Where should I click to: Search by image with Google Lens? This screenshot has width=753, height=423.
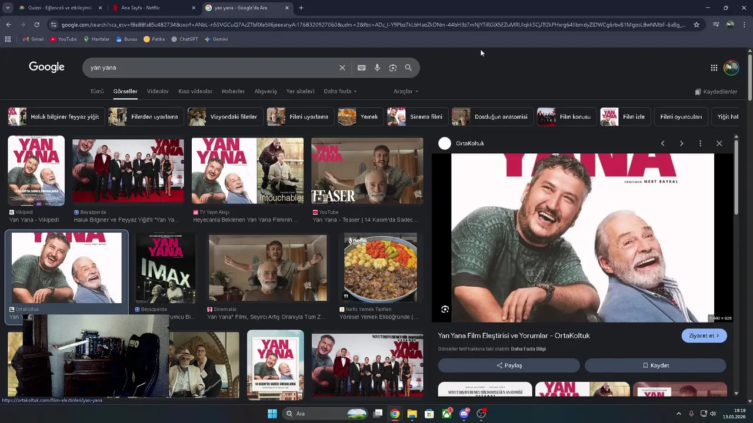[393, 68]
